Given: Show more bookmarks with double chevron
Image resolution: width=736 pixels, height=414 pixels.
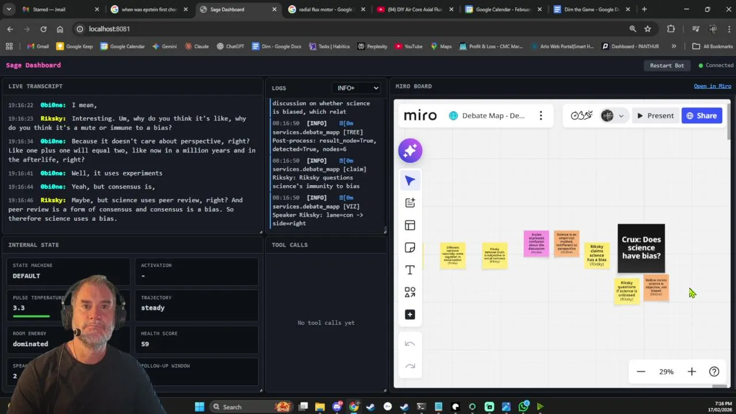Looking at the screenshot, I should [x=674, y=46].
